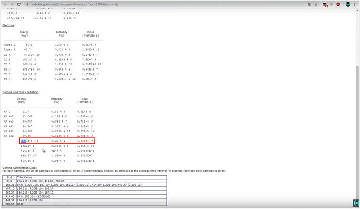Viewport: 360px width, 209px height.
Task: Click the 'Electrons' section heading
Action: point(8,25)
